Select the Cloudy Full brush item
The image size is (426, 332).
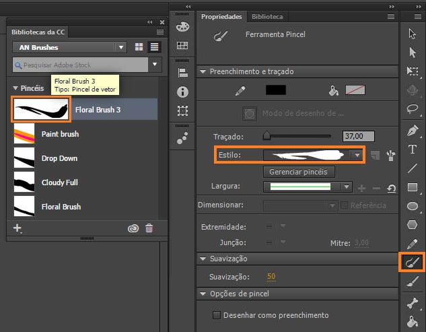pos(85,182)
